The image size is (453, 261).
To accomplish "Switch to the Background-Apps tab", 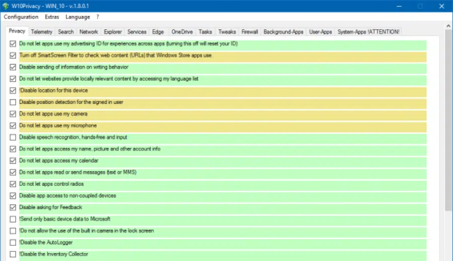I will [x=283, y=32].
